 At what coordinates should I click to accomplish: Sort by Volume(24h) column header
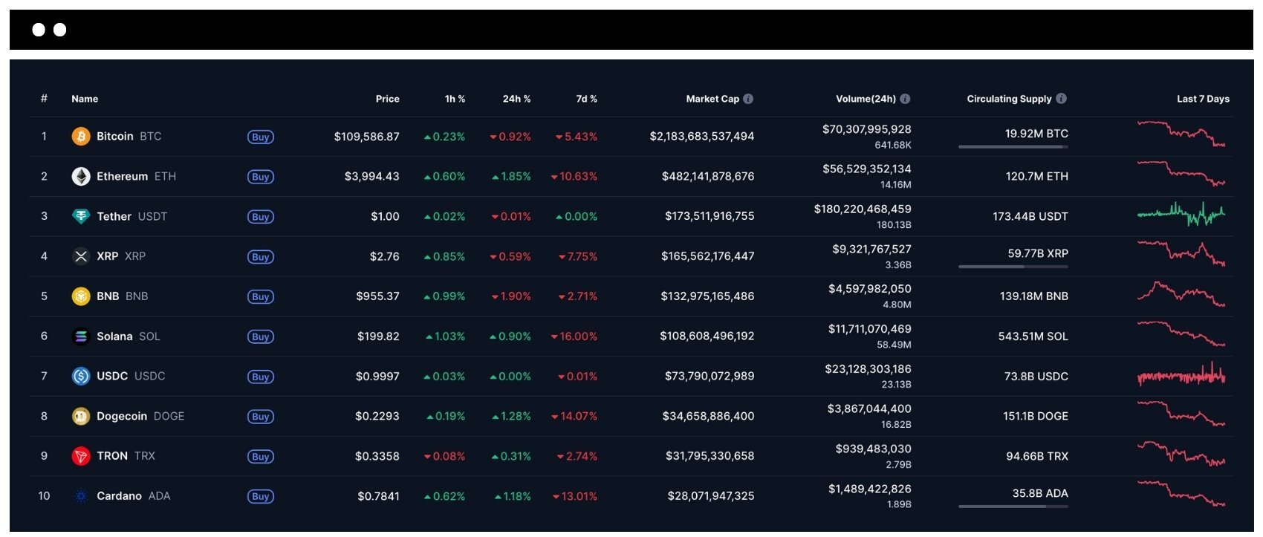click(x=866, y=99)
